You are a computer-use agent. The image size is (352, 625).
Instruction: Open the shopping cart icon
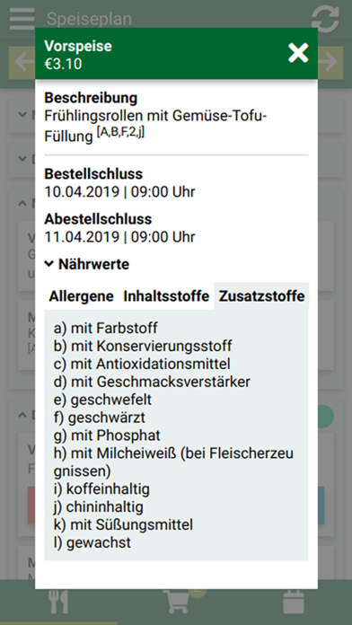(177, 602)
